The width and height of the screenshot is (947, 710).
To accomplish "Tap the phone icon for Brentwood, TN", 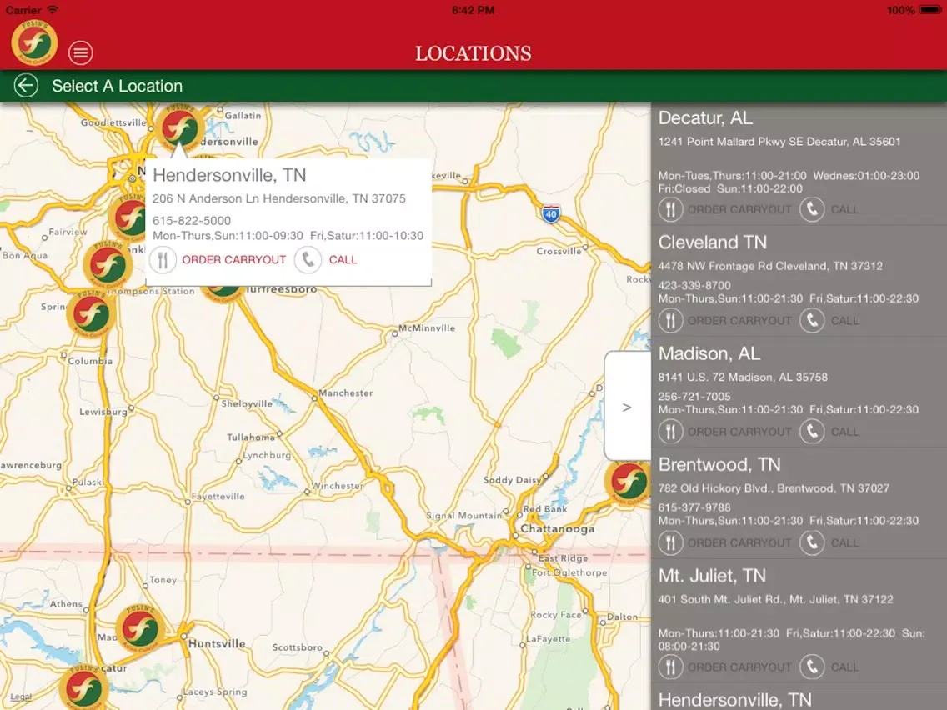I will coord(812,542).
